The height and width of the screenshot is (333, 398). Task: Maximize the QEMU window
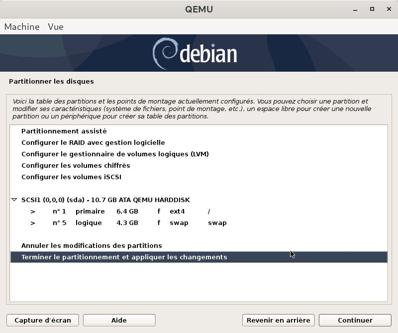372,9
